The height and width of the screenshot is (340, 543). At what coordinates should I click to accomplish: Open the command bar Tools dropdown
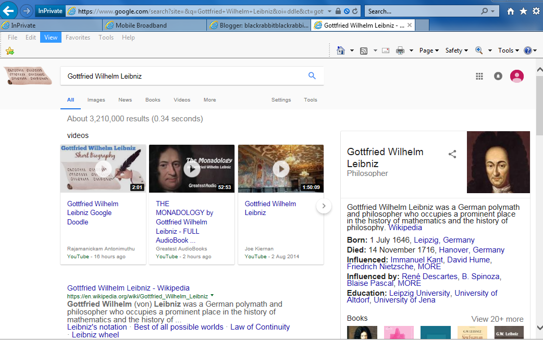click(x=509, y=51)
